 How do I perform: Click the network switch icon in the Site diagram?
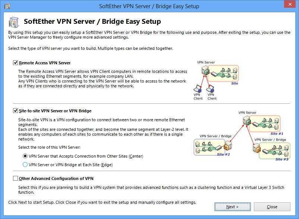pyautogui.click(x=214, y=74)
